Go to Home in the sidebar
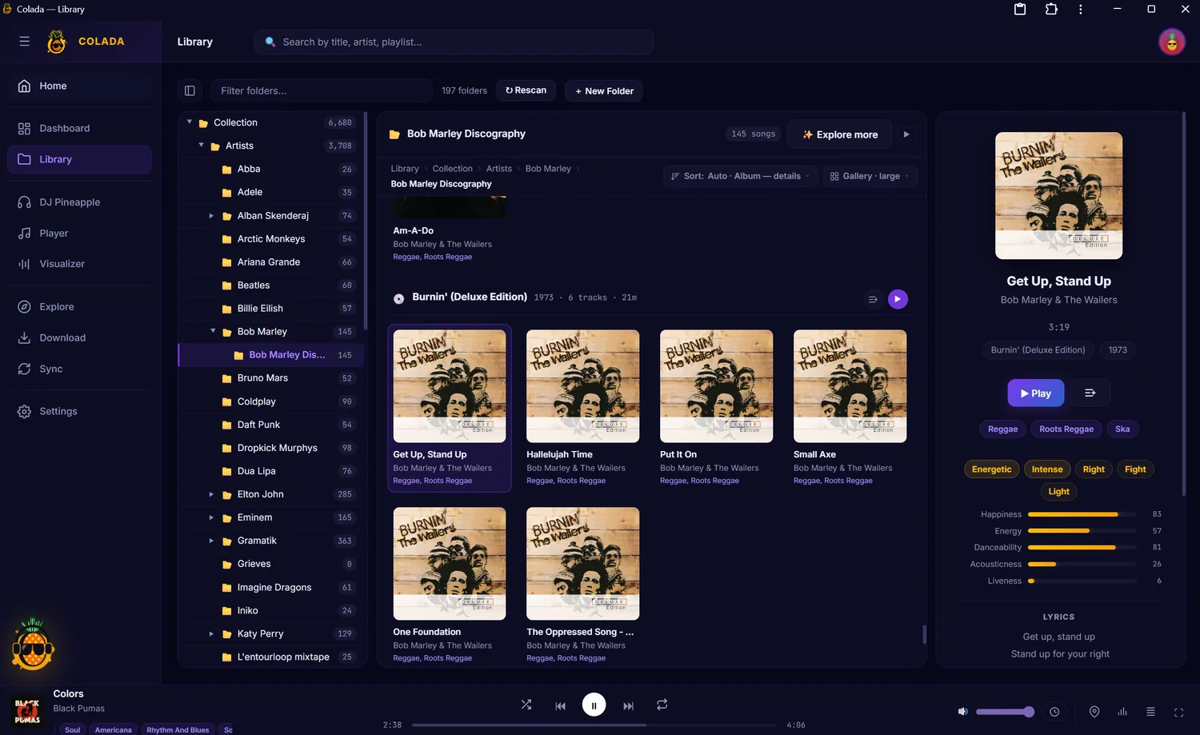This screenshot has width=1200, height=735. point(79,86)
